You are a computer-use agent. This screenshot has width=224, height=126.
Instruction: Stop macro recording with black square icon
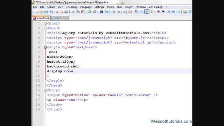pos(163,12)
